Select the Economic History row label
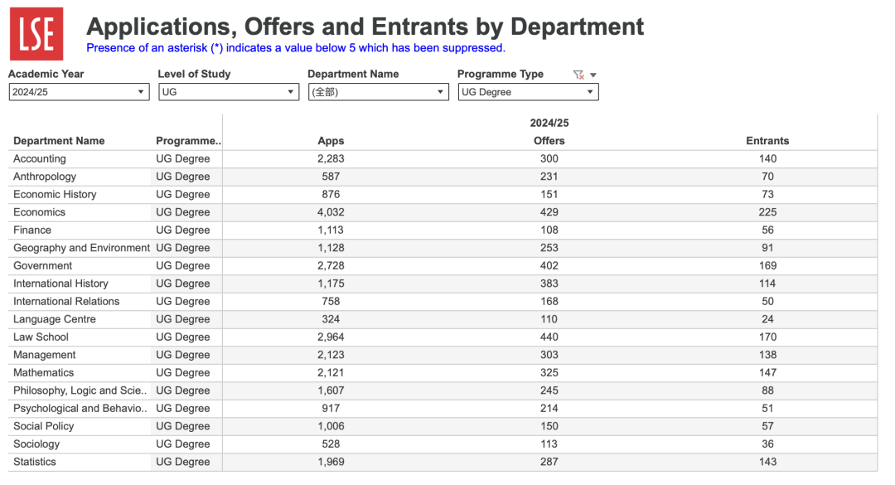Viewport: 895px width, 485px height. 55,194
